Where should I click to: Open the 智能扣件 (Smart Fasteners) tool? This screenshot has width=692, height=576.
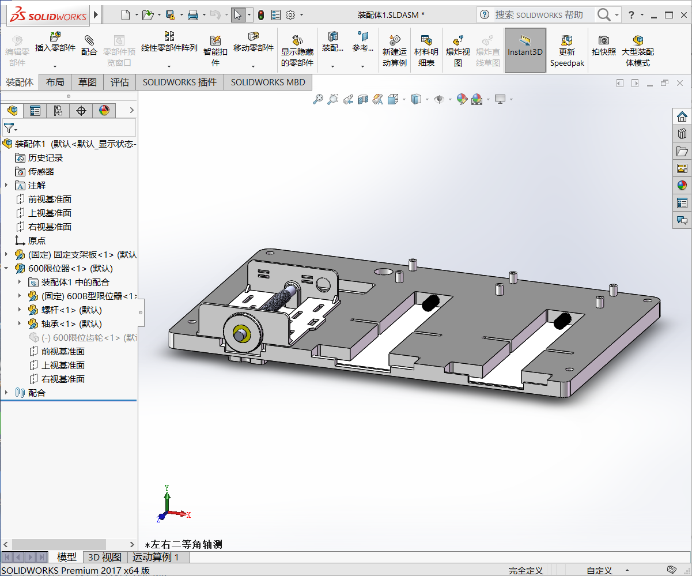[215, 40]
